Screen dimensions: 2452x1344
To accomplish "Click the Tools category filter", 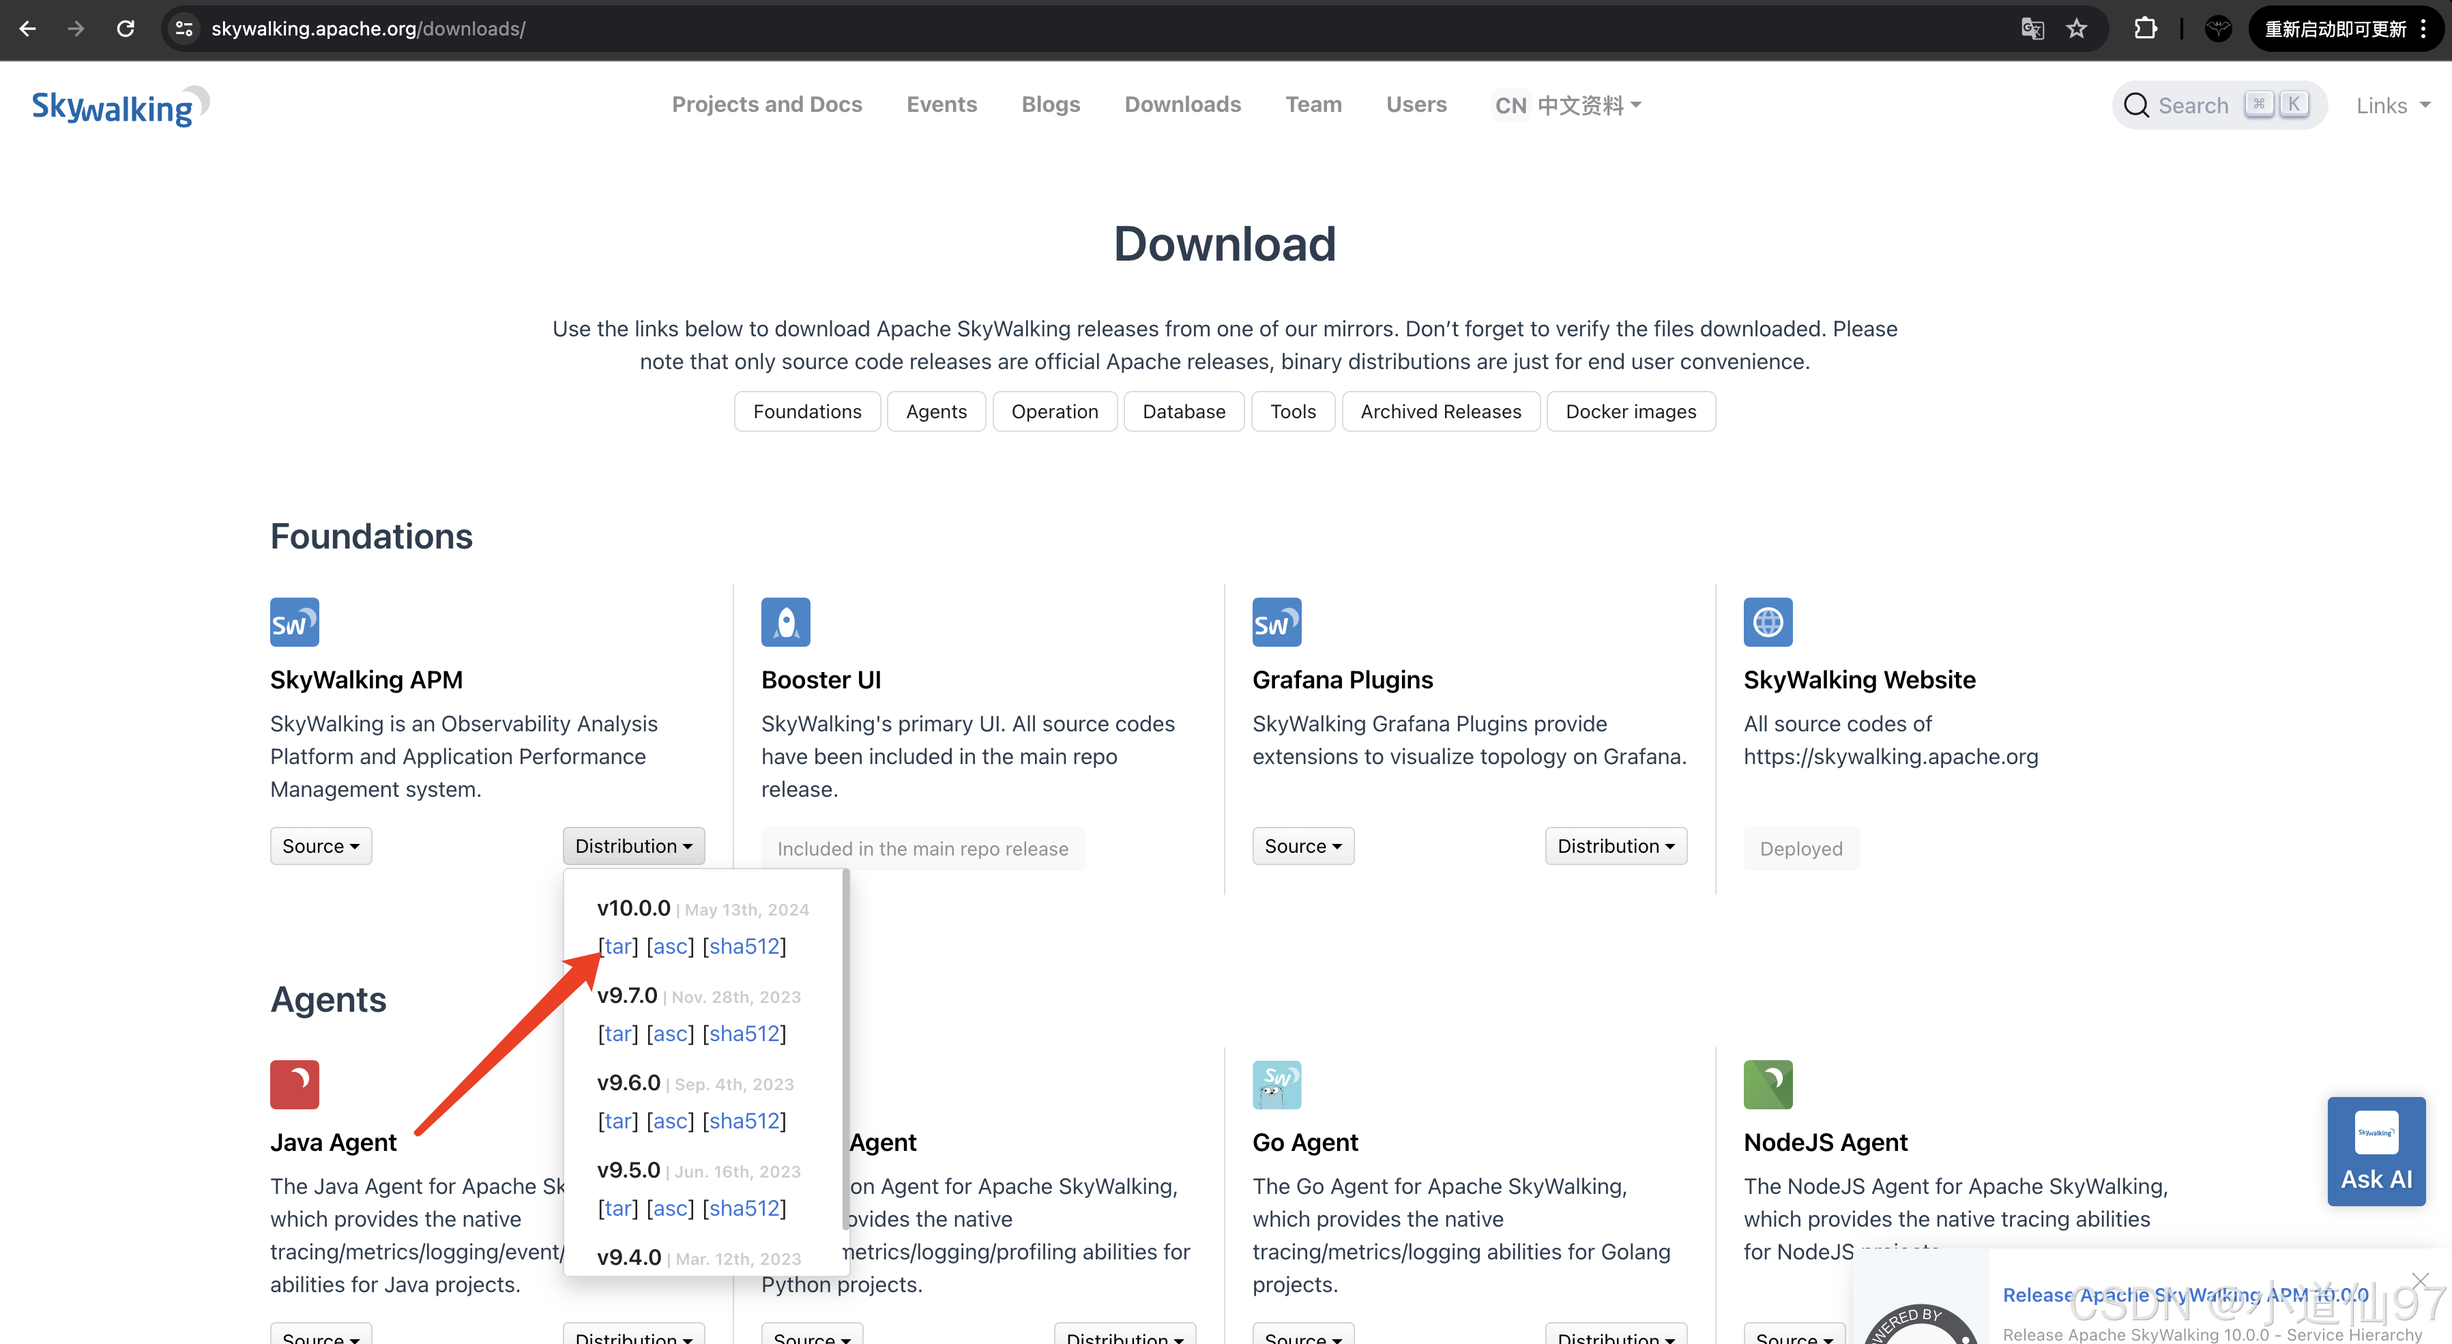I will coord(1292,411).
